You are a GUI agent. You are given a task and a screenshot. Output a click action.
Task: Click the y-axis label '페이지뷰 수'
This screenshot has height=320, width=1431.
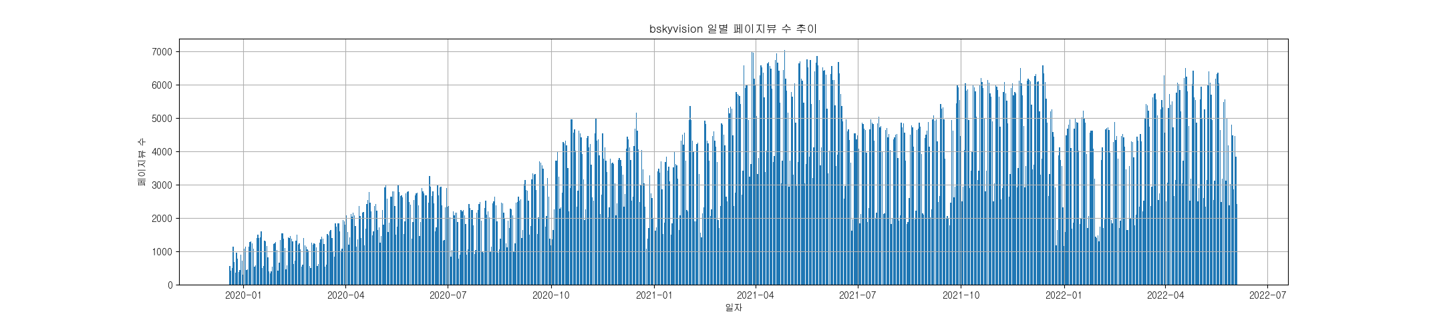point(142,162)
